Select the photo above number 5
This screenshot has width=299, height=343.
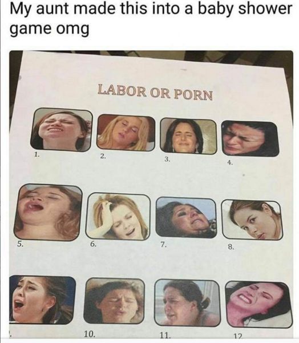(x=48, y=212)
